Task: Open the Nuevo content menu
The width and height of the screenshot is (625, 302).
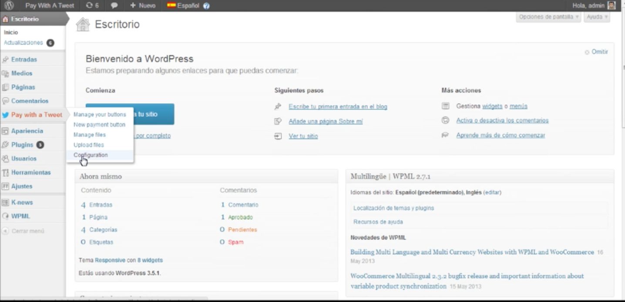Action: [143, 6]
